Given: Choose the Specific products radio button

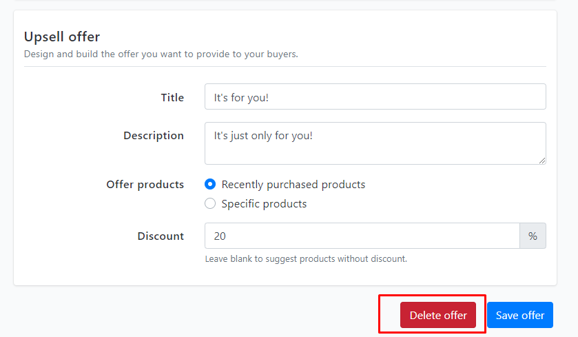Looking at the screenshot, I should (x=210, y=203).
